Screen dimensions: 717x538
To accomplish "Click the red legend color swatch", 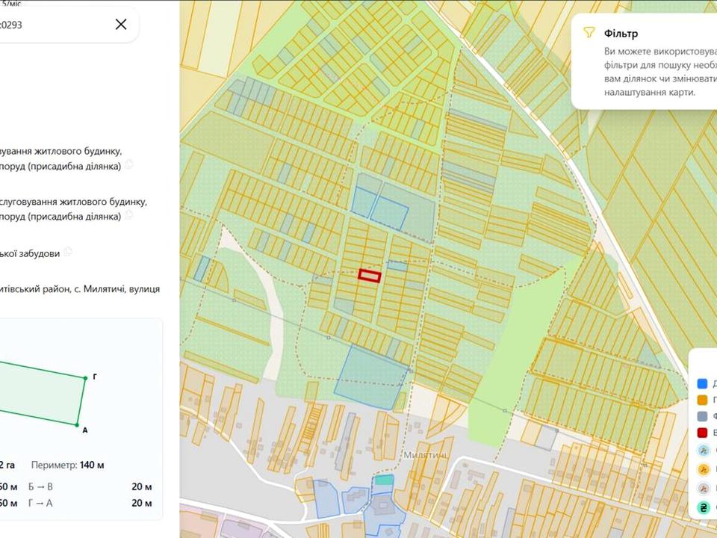I will click(702, 433).
